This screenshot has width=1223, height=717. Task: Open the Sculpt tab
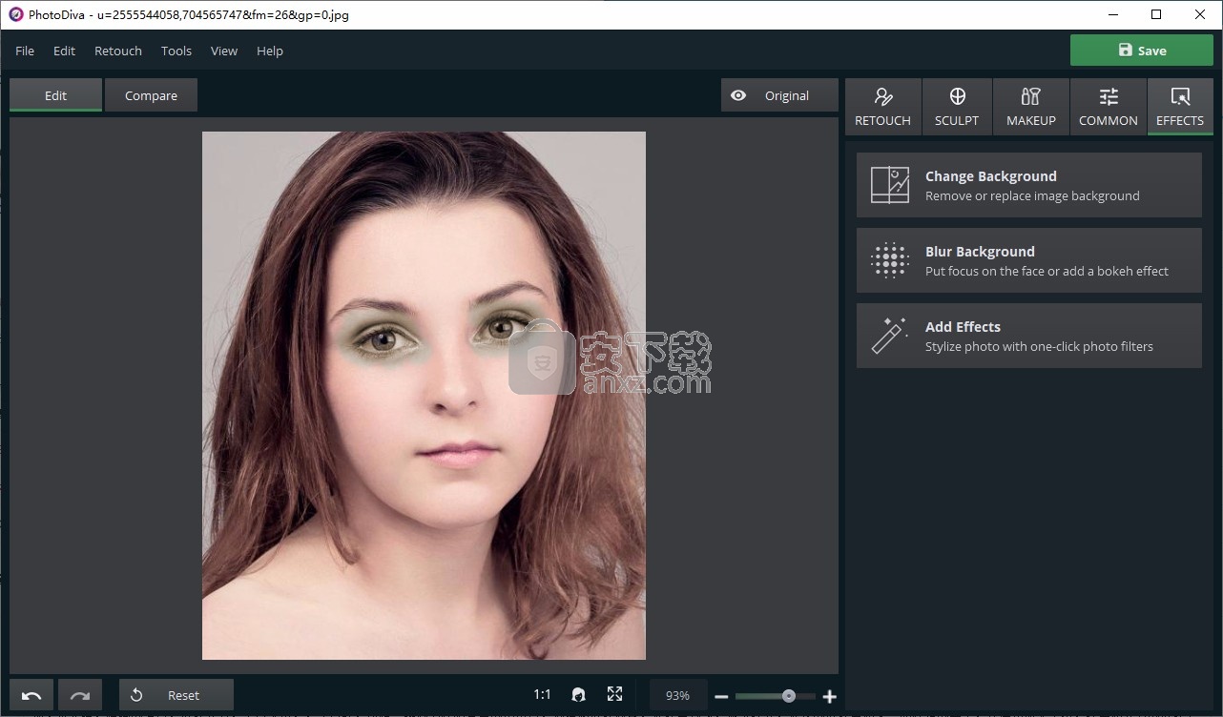pyautogui.click(x=957, y=107)
